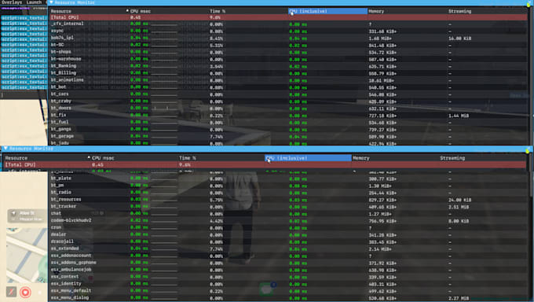Image resolution: width=534 pixels, height=302 pixels.
Task: Sort by CPU (inclusive) in upper monitor
Action: point(327,11)
